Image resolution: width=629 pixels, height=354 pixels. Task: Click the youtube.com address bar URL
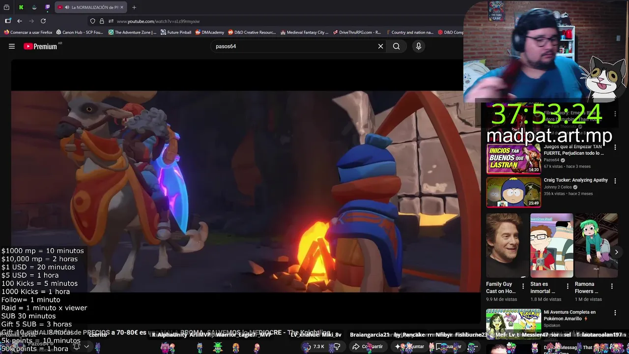click(x=158, y=21)
